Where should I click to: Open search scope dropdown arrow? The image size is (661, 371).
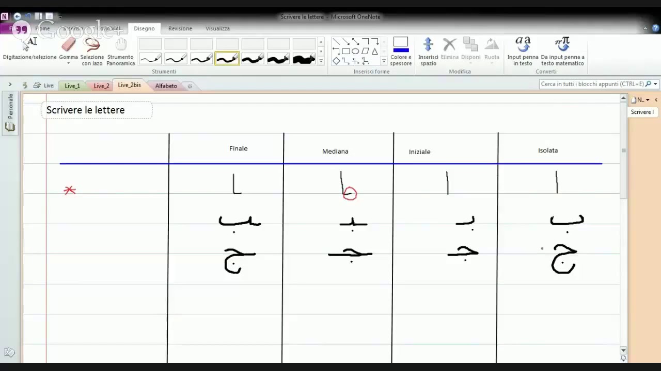tap(655, 84)
